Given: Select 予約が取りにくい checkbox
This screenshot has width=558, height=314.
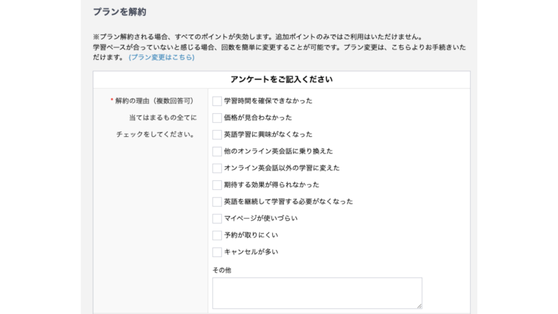Looking at the screenshot, I should (x=217, y=235).
